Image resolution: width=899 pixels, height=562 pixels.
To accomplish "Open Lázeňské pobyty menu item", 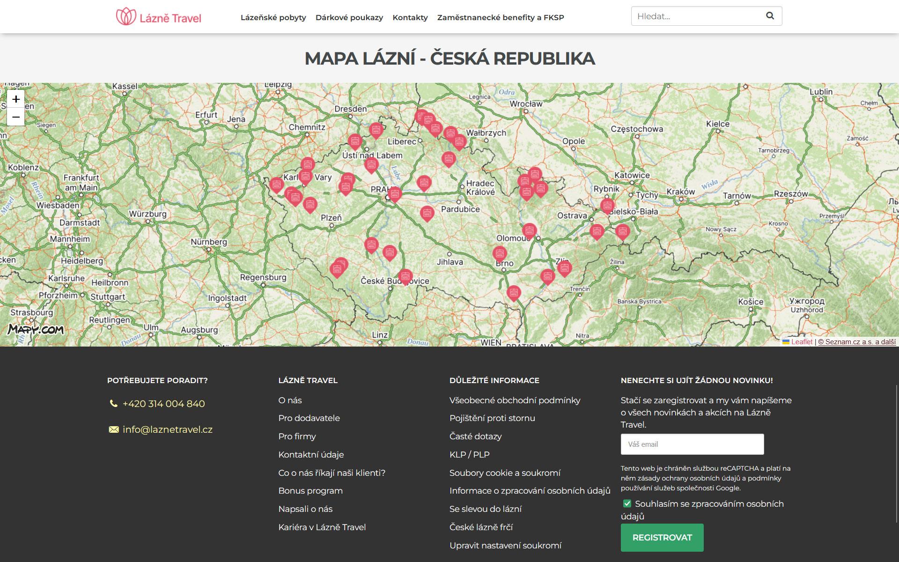I will click(x=273, y=17).
